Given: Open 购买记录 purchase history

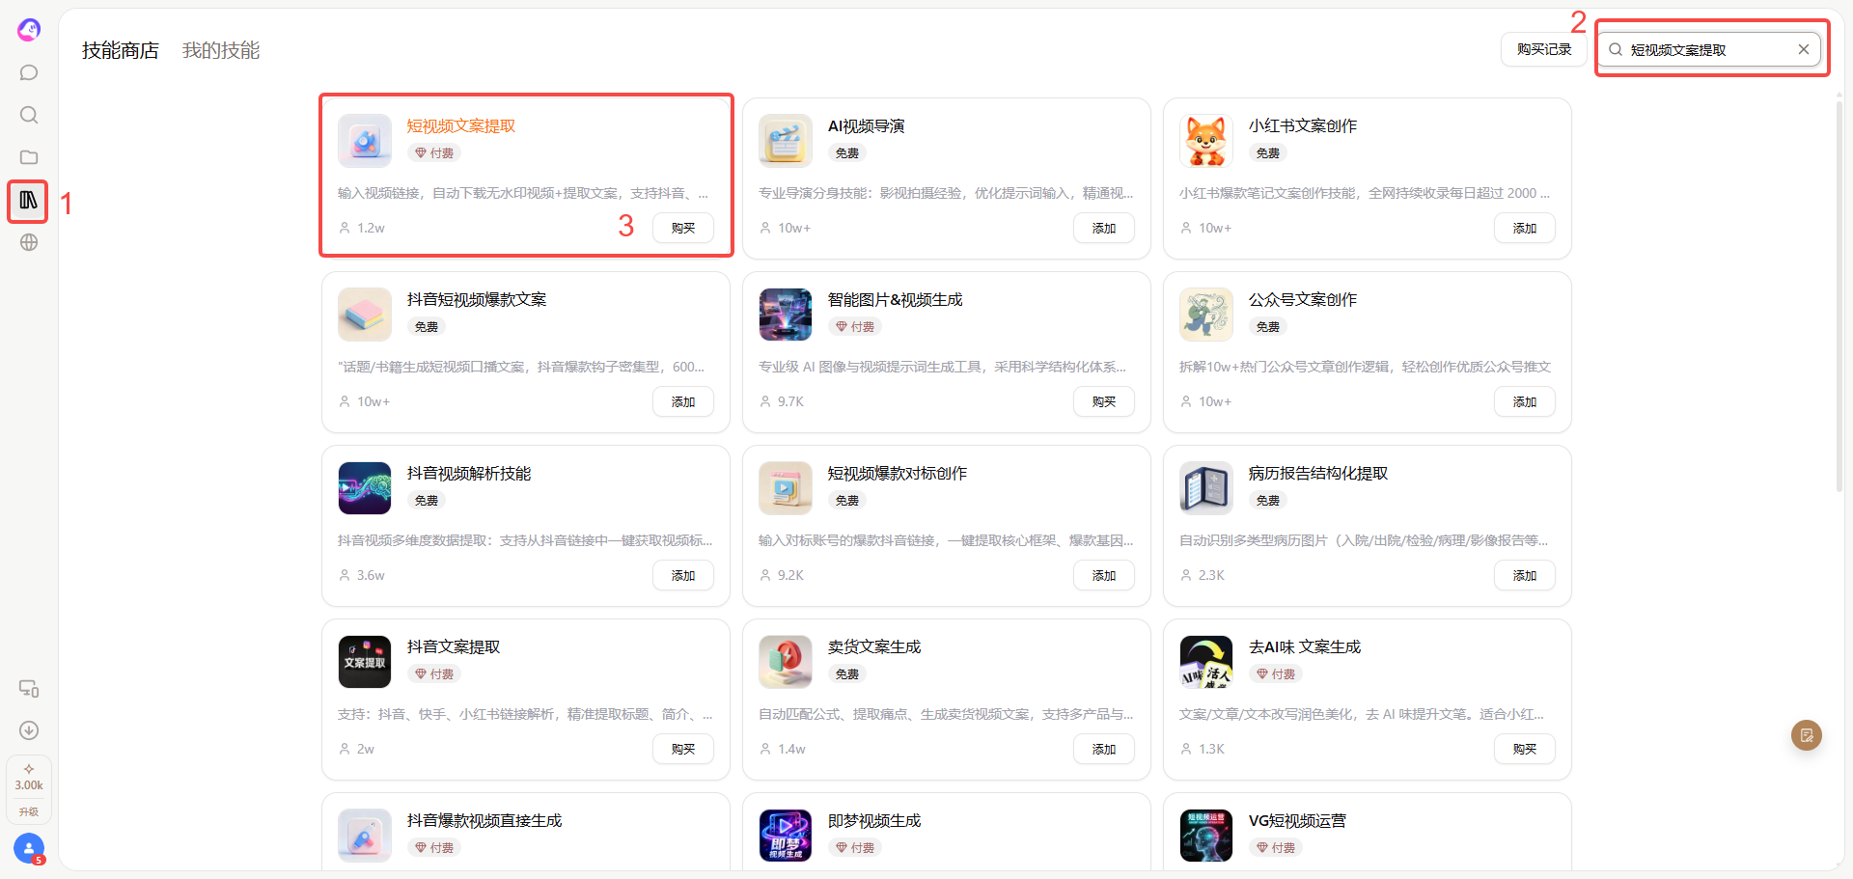Looking at the screenshot, I should click(x=1543, y=49).
